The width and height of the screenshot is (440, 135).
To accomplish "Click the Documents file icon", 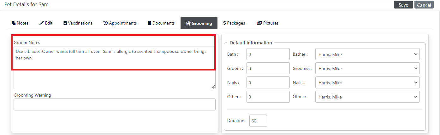I will click(x=150, y=23).
